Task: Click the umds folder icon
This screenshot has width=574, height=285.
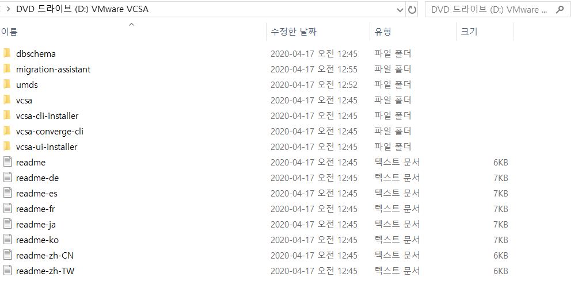Action: pos(7,85)
